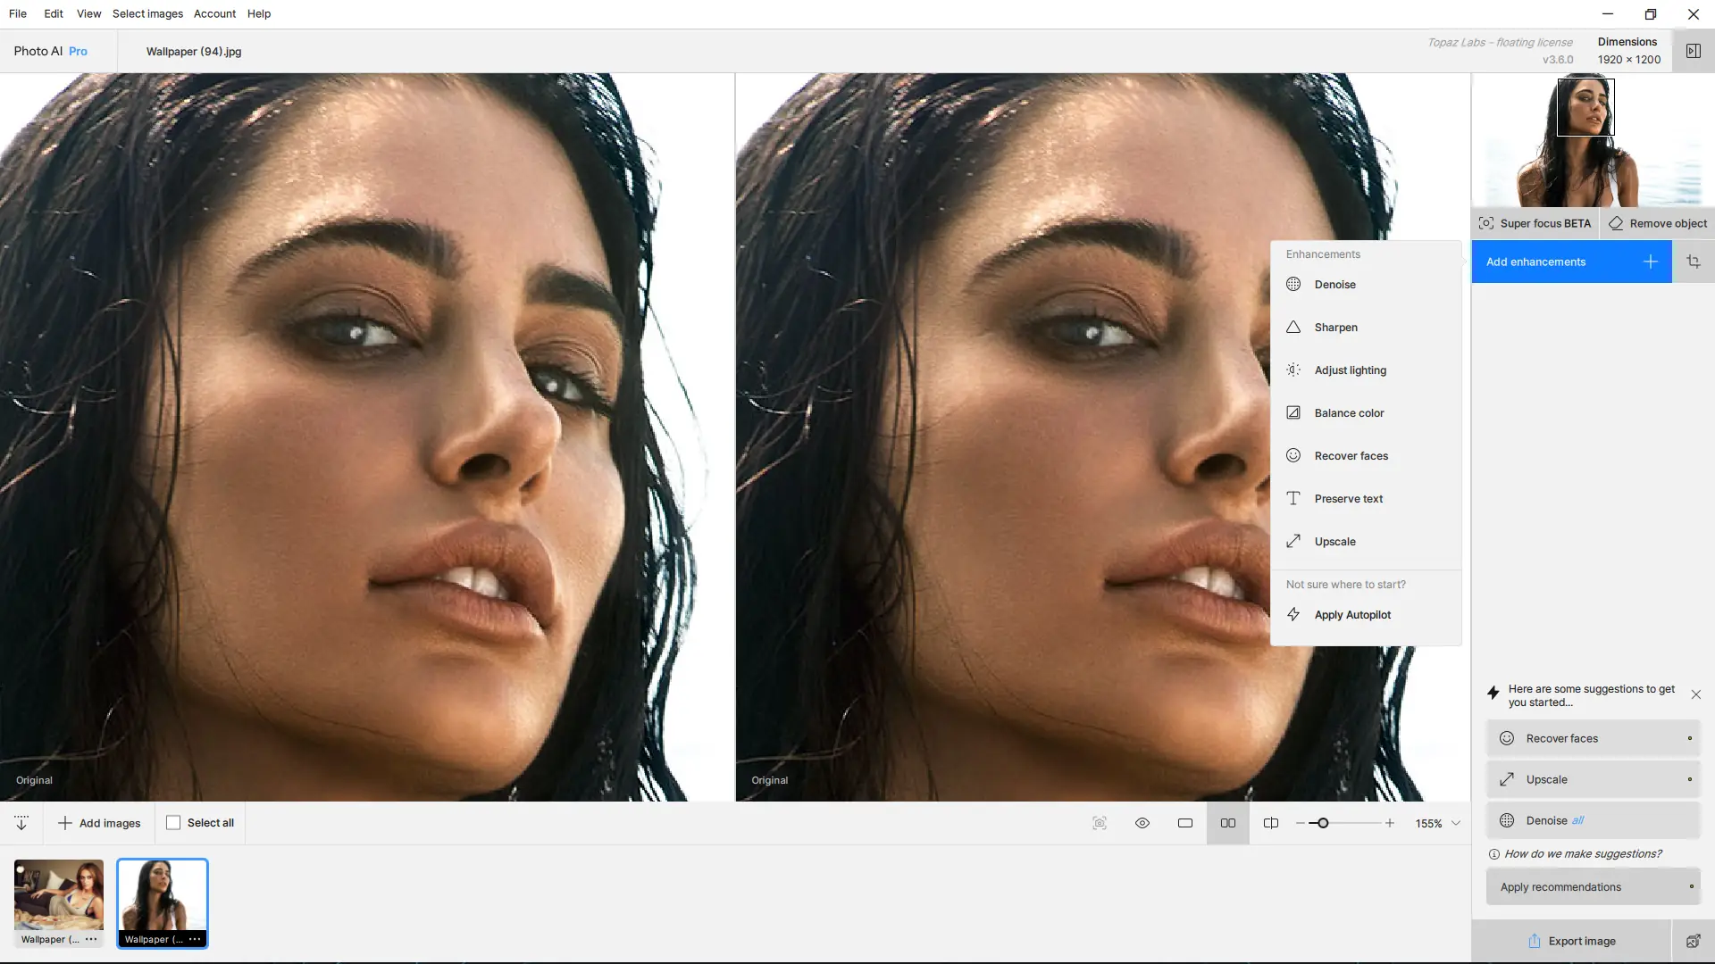Open export settings icon beside Export image
Image resolution: width=1715 pixels, height=964 pixels.
click(x=1693, y=941)
